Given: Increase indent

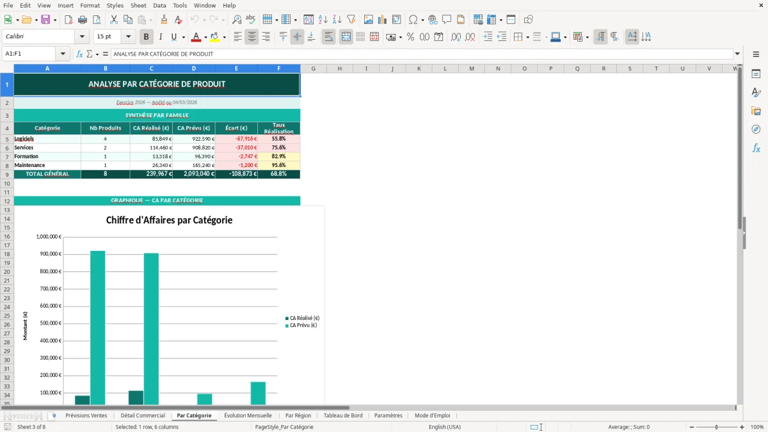Looking at the screenshot, I should pos(488,37).
